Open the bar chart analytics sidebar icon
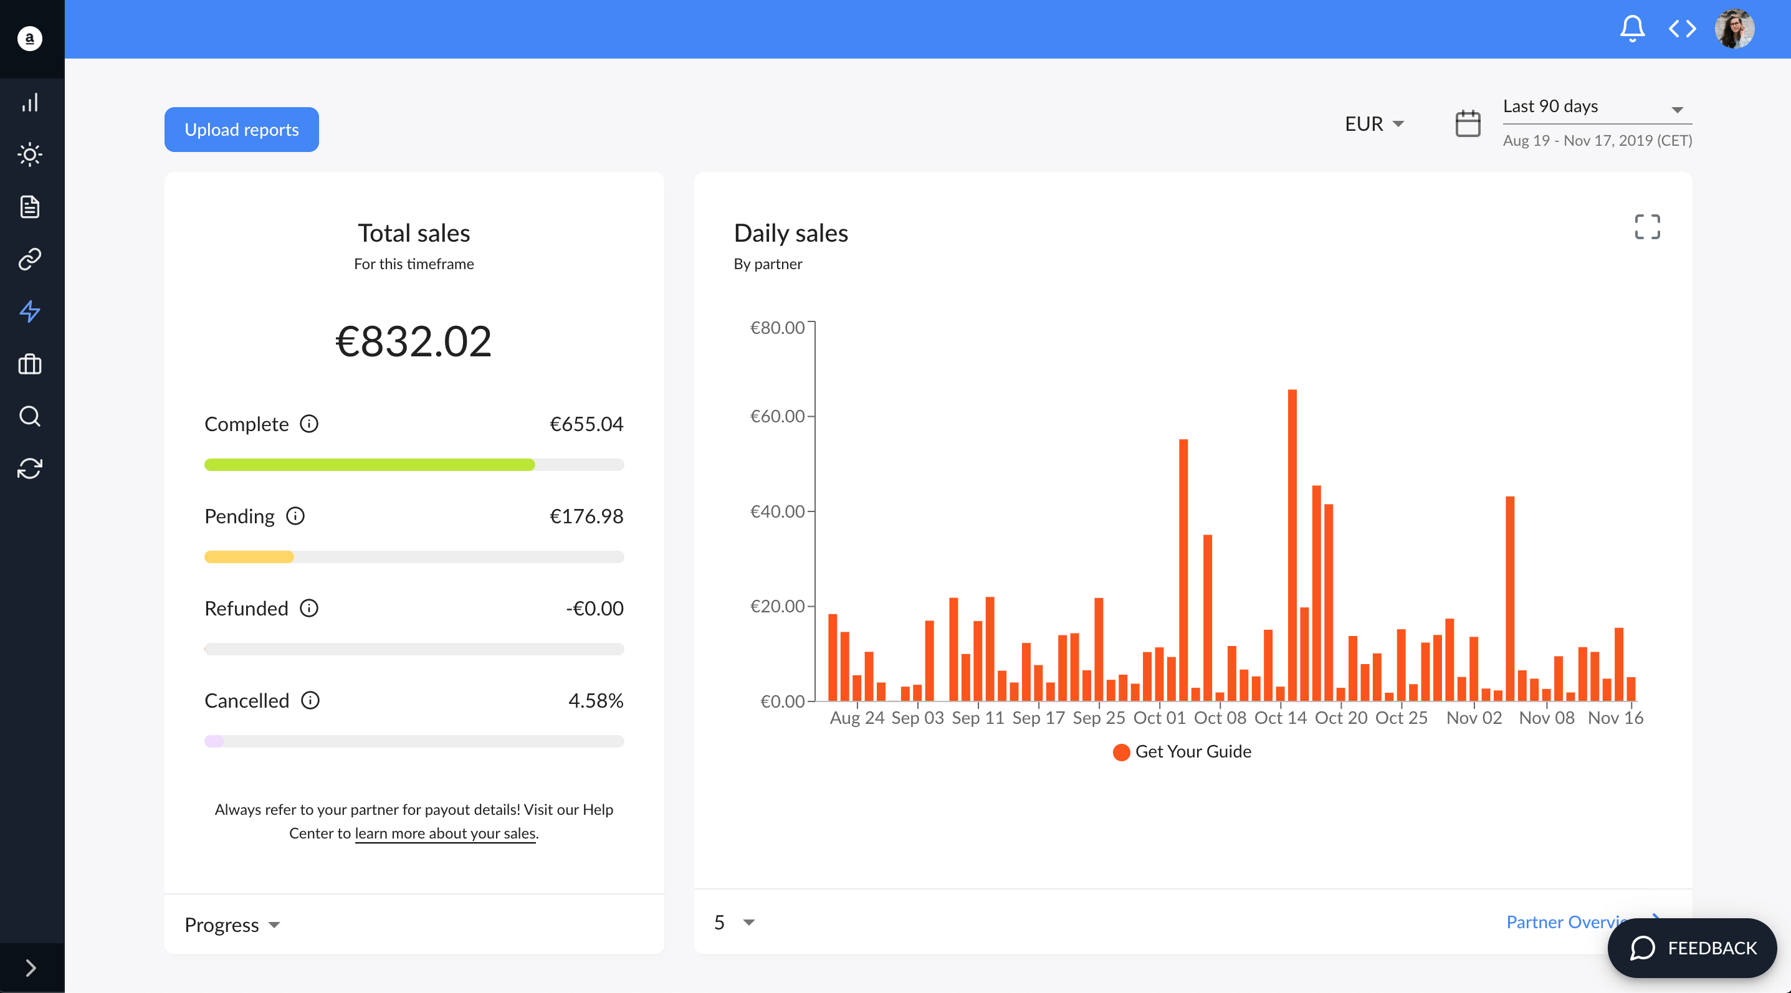Image resolution: width=1791 pixels, height=993 pixels. 29,103
